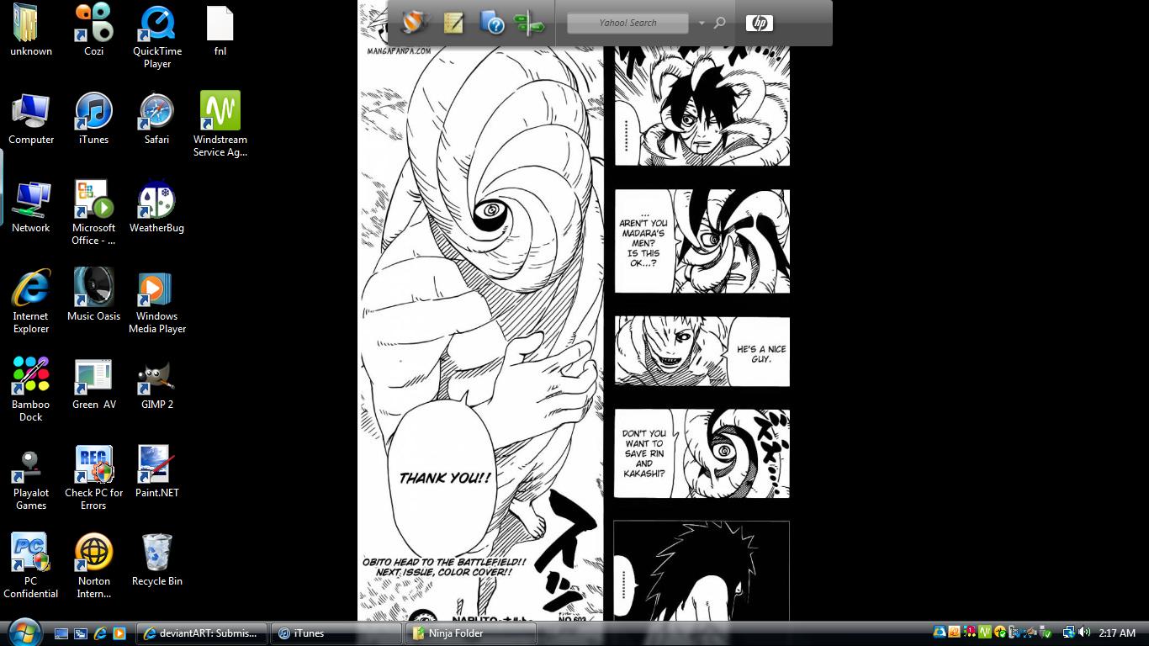
Task: Click the volume speaker tray icon
Action: [1084, 633]
